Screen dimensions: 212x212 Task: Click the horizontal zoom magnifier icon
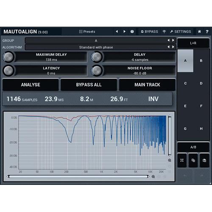[153, 177]
